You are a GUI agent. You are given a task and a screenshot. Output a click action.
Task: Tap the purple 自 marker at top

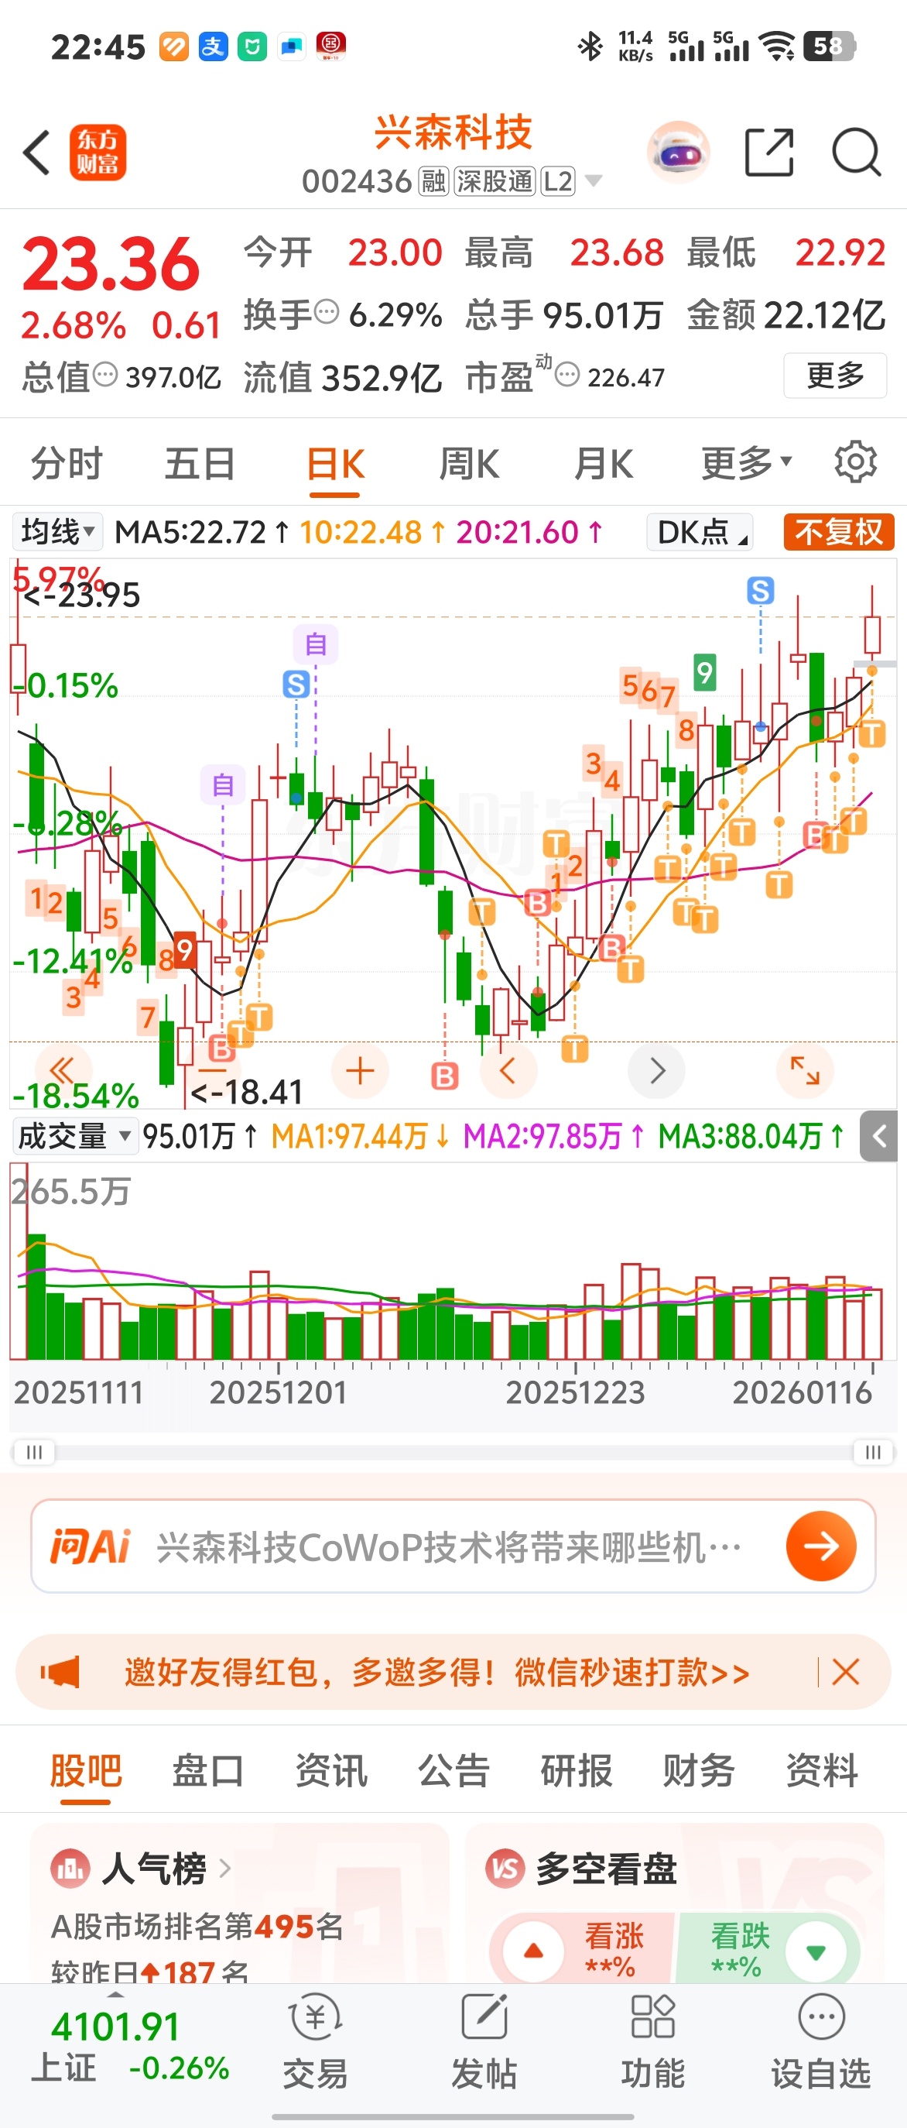click(x=316, y=644)
